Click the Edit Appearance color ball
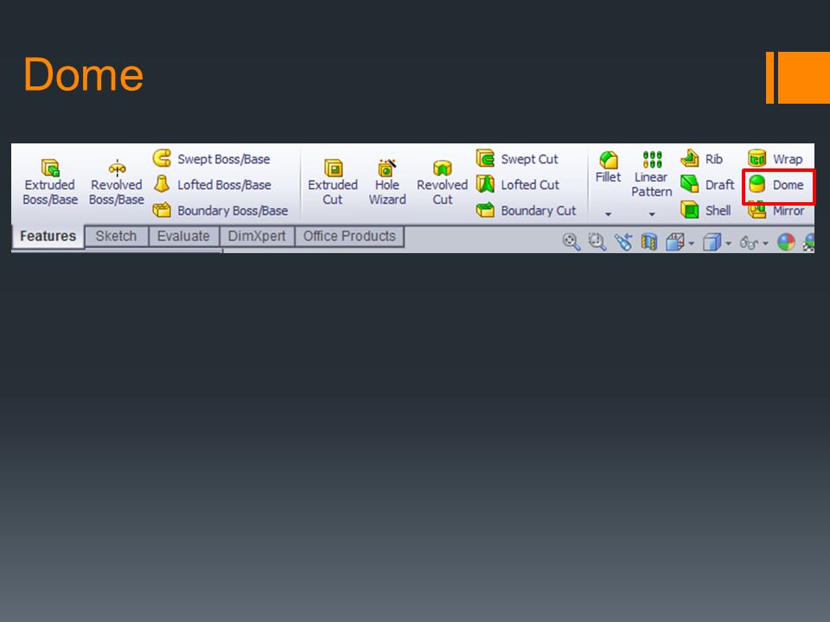 (x=786, y=242)
